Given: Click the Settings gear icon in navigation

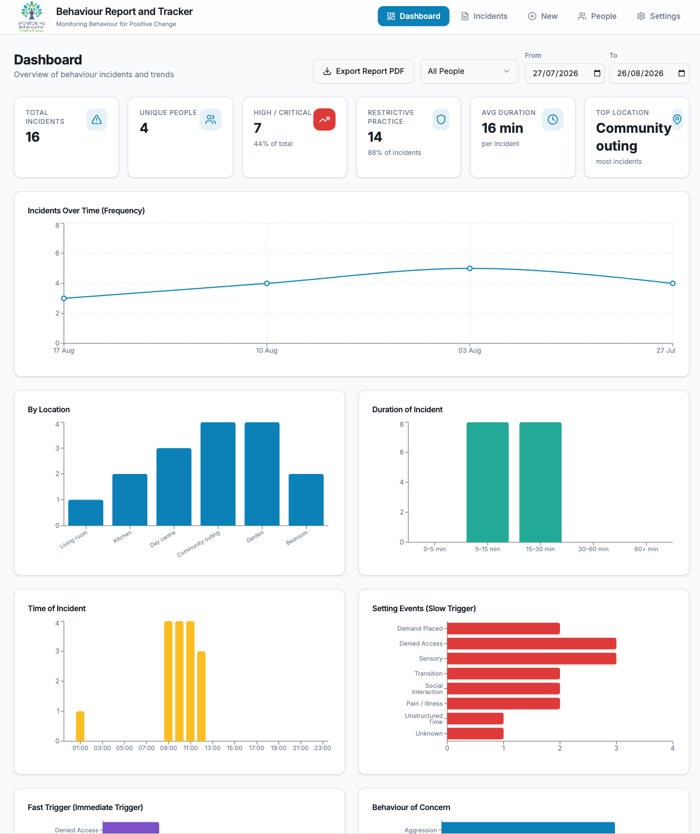Looking at the screenshot, I should pyautogui.click(x=641, y=16).
